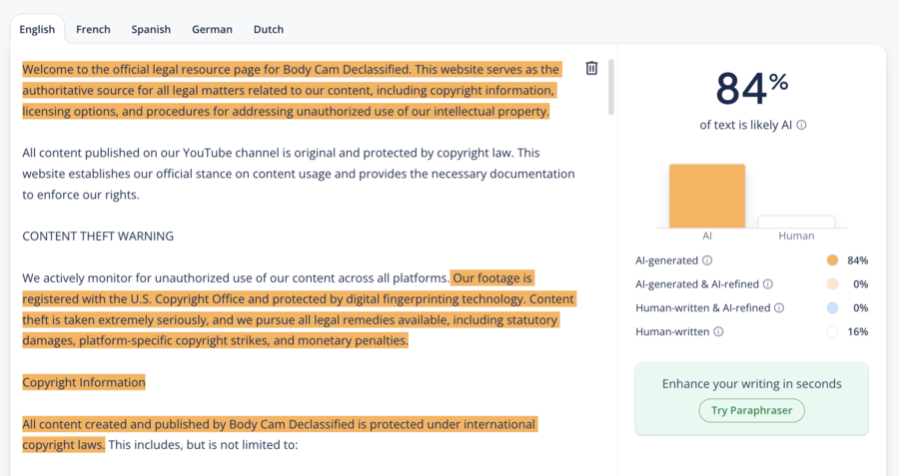Screen dimensions: 899x476
Task: Click the AI-generated & AI-refined color dot
Action: 832,284
